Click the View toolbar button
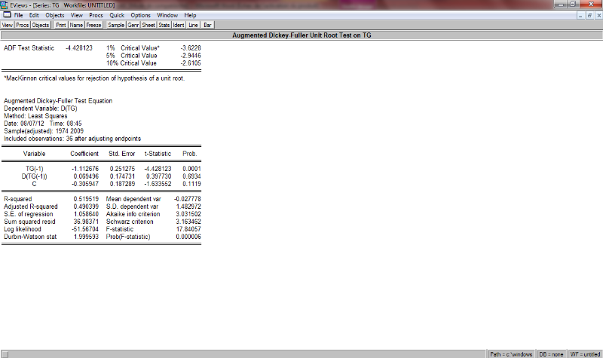The image size is (603, 358). 8,25
